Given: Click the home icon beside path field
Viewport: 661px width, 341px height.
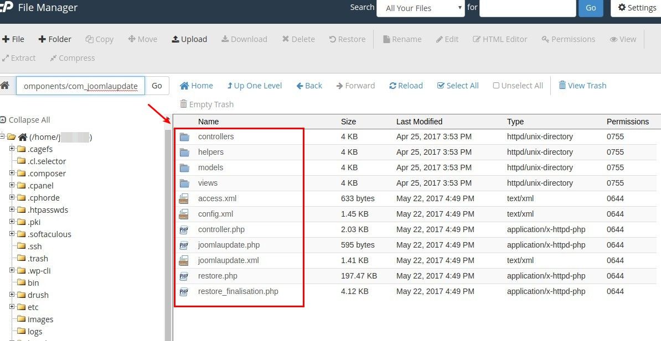Looking at the screenshot, I should point(6,85).
